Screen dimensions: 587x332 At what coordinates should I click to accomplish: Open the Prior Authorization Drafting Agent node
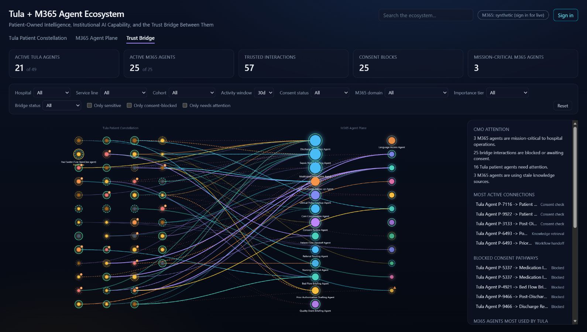tap(315, 291)
